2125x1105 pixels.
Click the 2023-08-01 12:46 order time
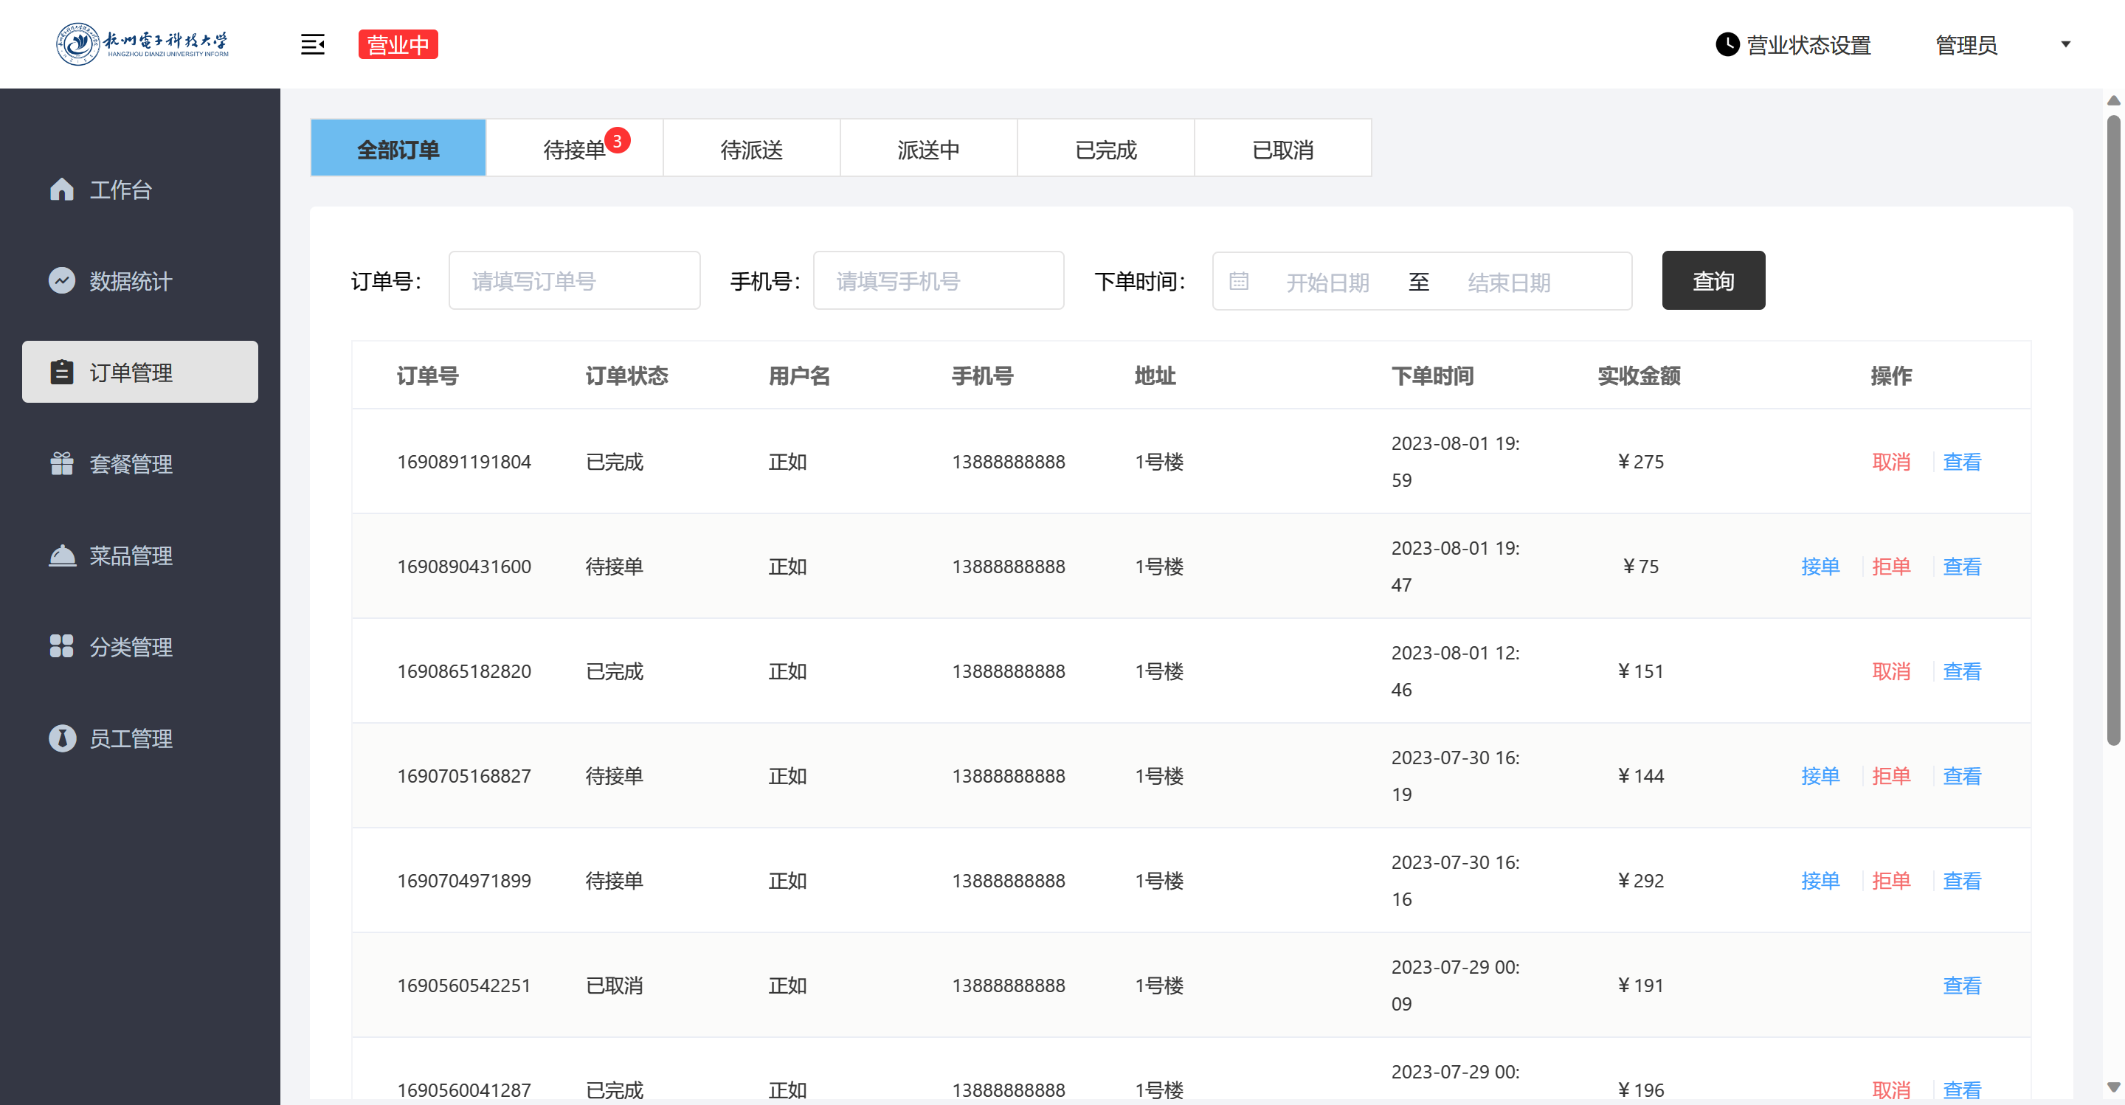click(x=1456, y=671)
